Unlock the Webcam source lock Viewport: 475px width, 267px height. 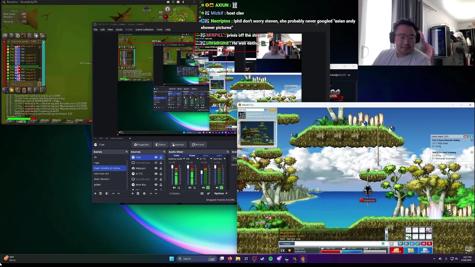pyautogui.click(x=161, y=168)
